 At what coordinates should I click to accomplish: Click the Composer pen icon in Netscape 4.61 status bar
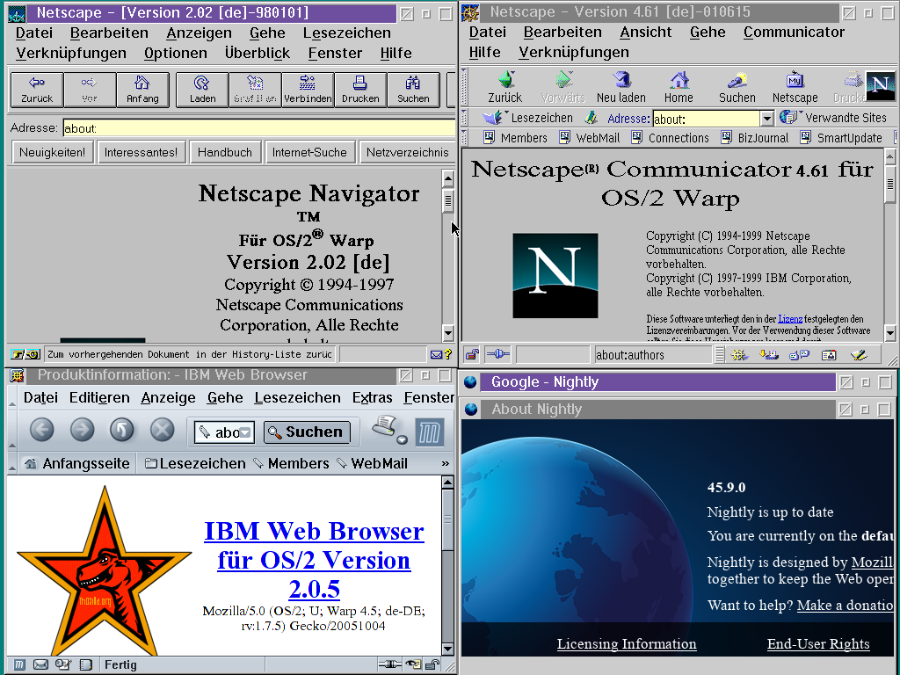point(859,355)
